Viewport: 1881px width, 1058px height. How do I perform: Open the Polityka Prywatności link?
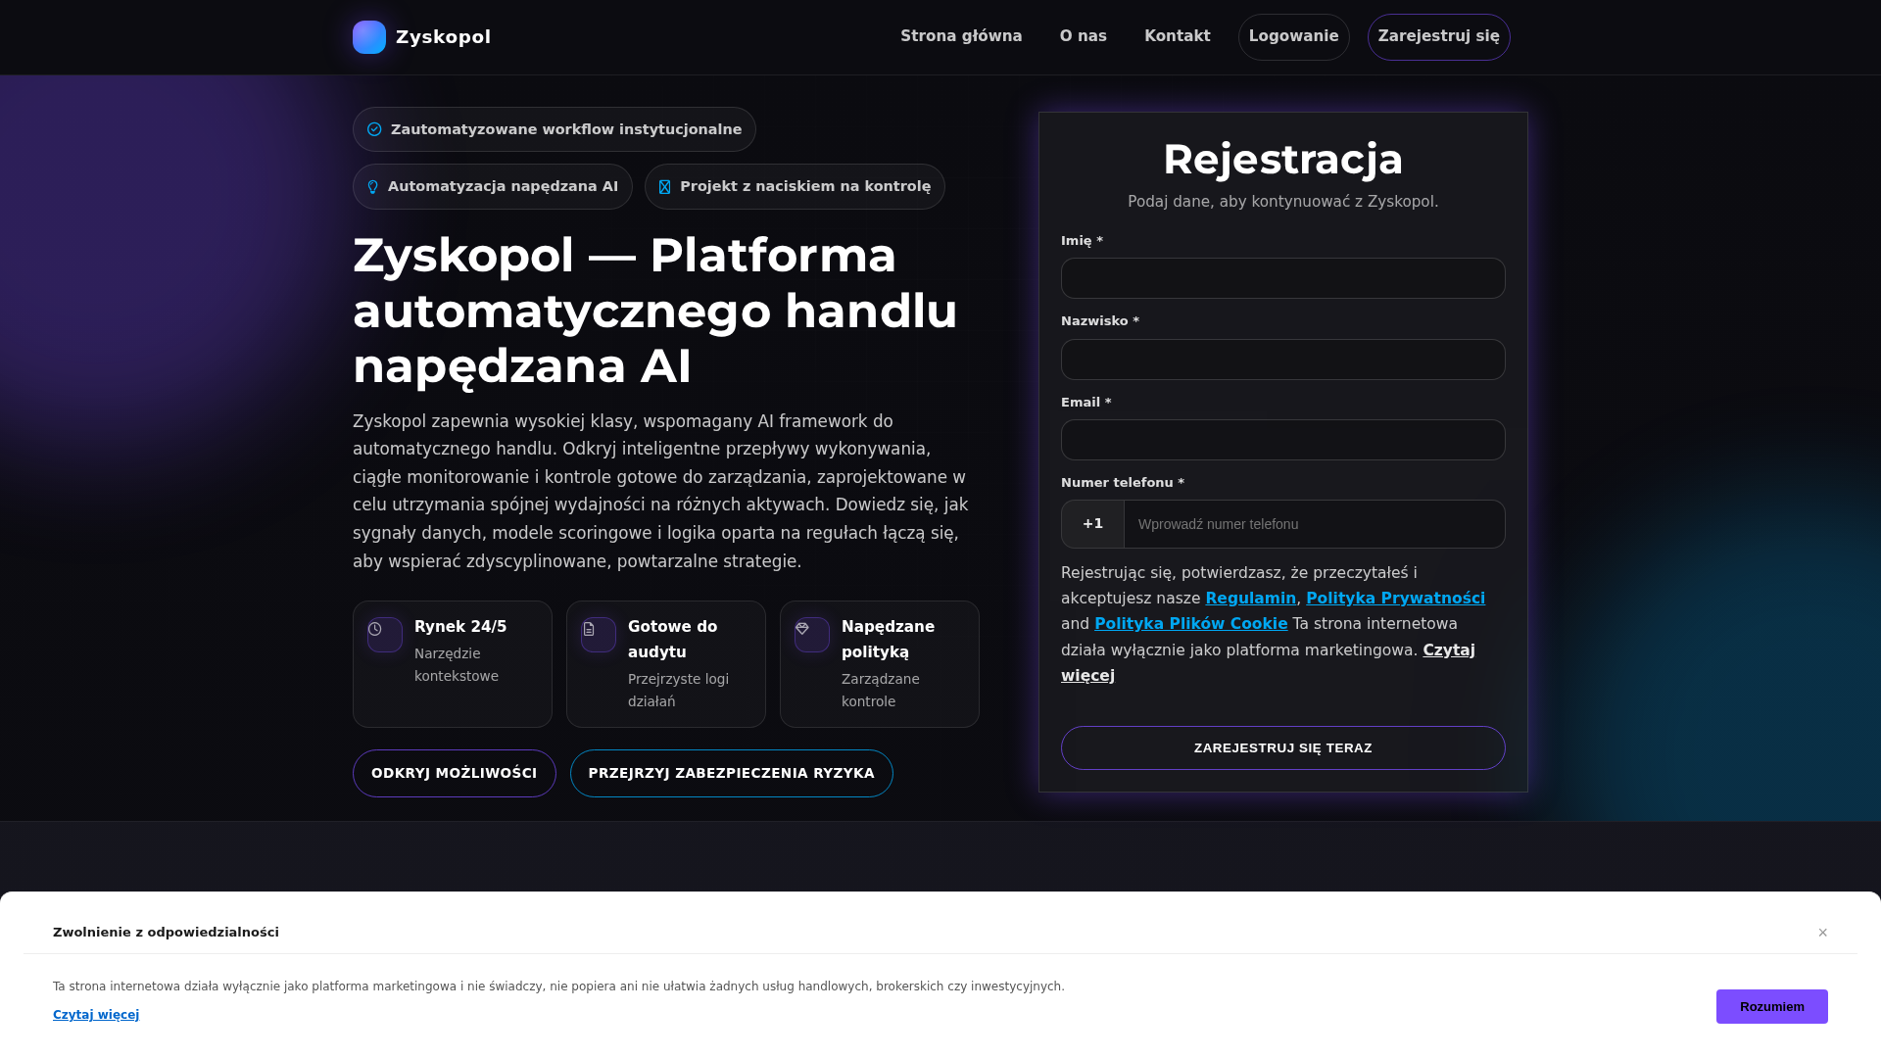point(1396,599)
